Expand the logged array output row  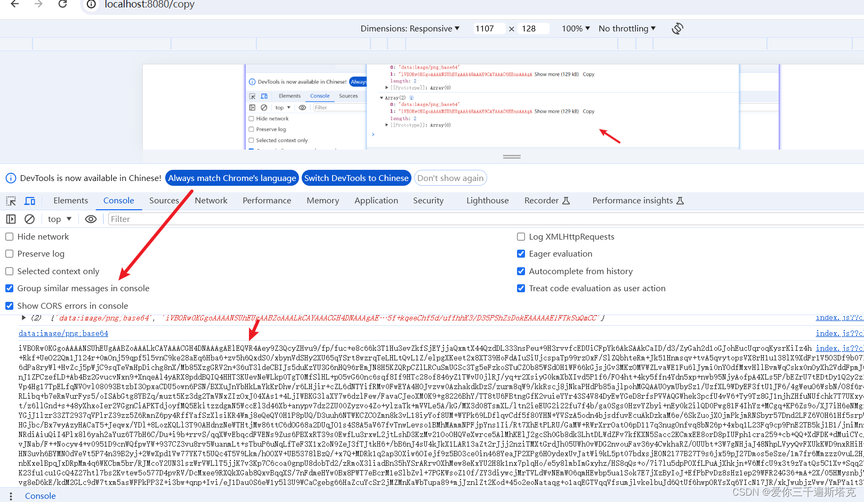23,317
